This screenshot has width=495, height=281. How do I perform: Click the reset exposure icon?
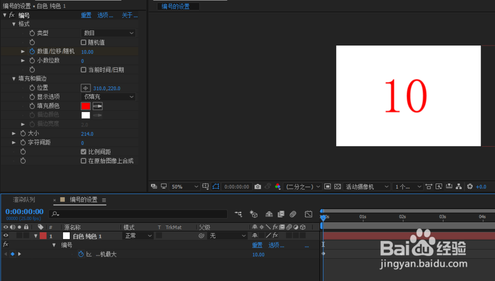coord(470,187)
